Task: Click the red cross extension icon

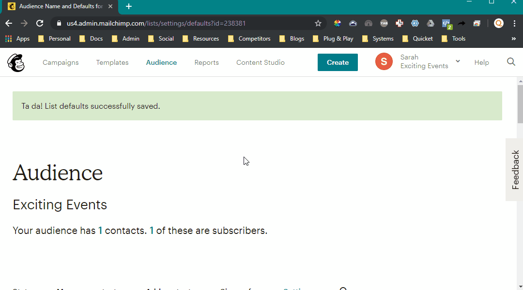Action: point(399,23)
